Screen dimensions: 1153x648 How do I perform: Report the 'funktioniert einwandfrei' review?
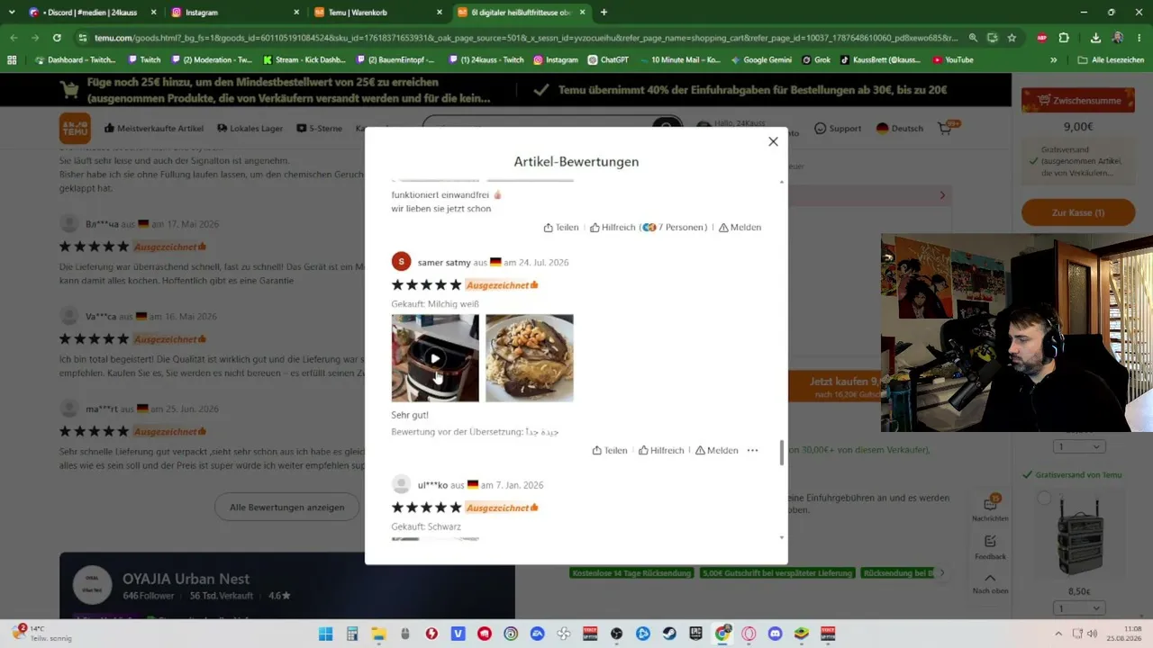tap(740, 228)
